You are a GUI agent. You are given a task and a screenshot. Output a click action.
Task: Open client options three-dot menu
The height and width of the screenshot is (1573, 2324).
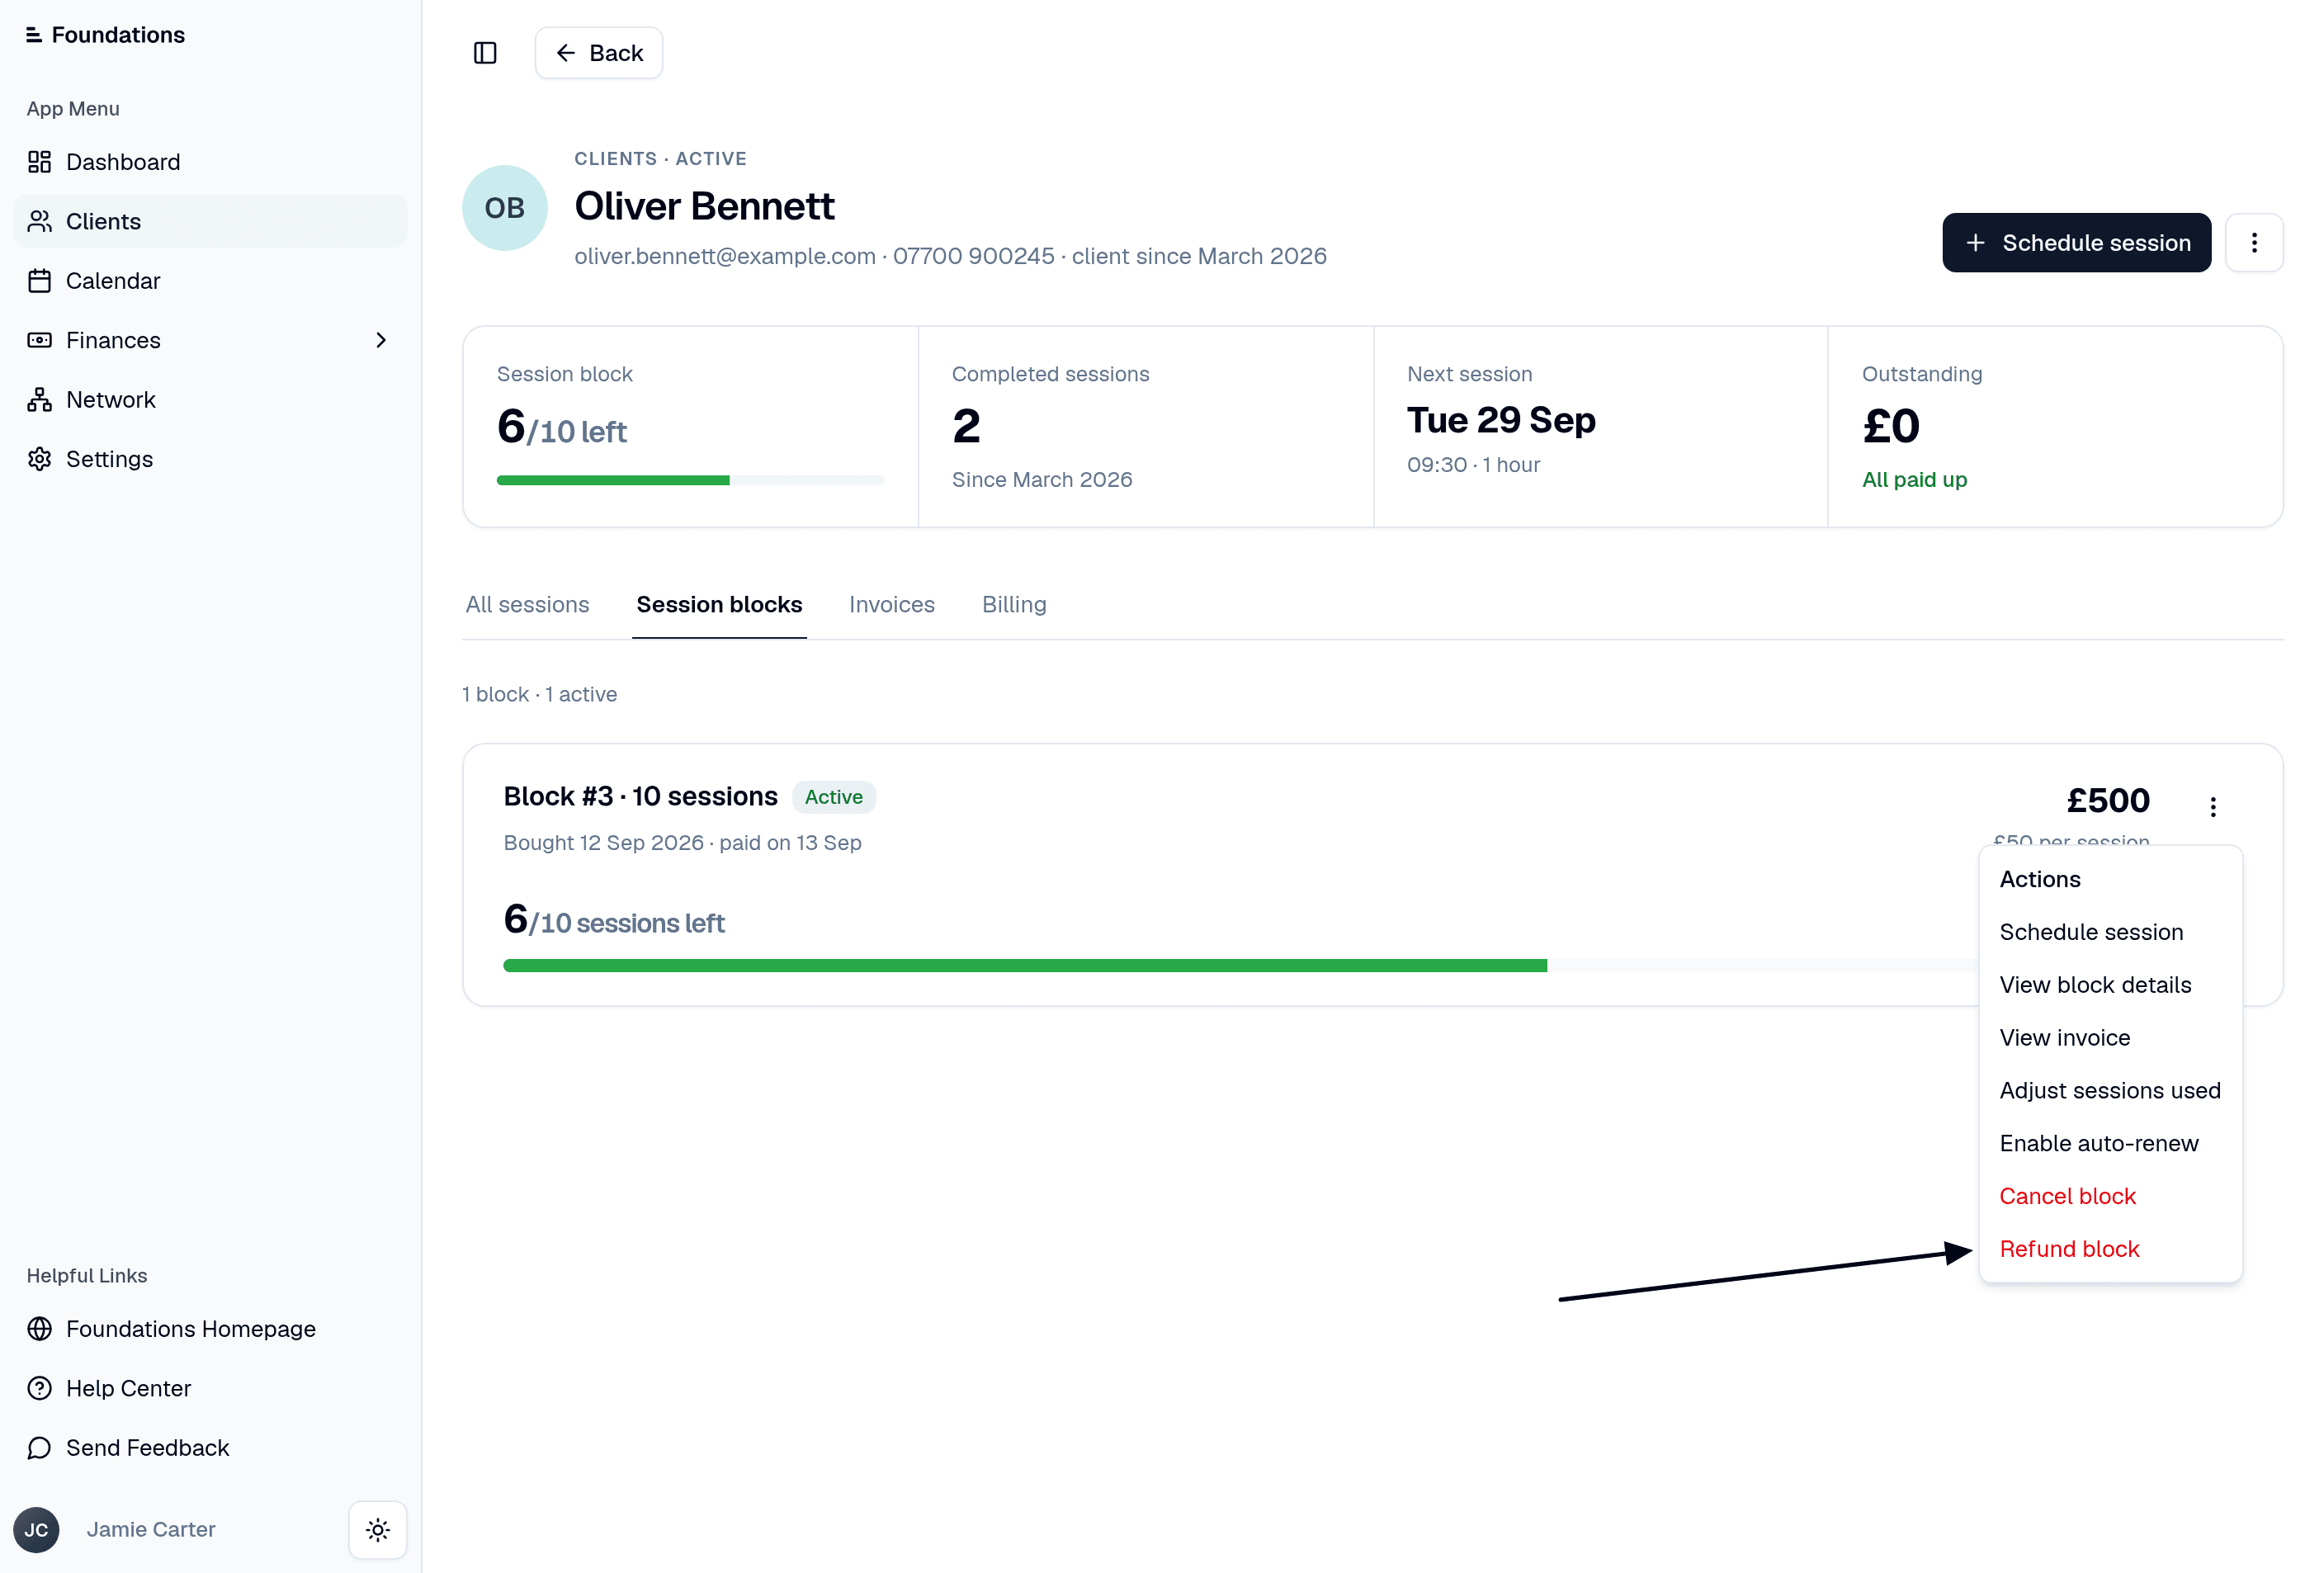pyautogui.click(x=2254, y=243)
